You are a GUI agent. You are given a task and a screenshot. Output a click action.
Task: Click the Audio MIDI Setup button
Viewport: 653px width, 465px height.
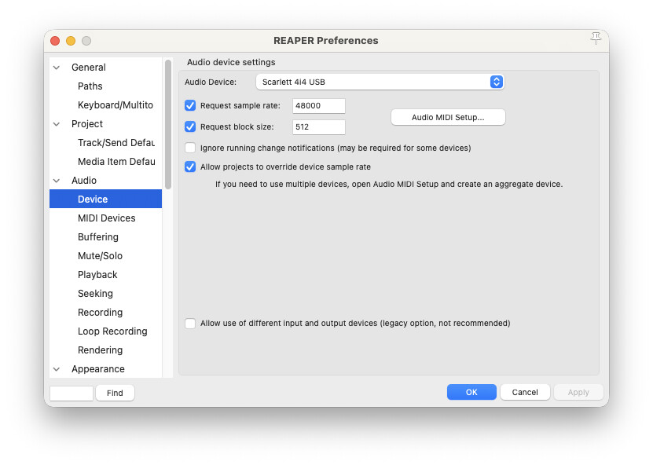click(448, 117)
